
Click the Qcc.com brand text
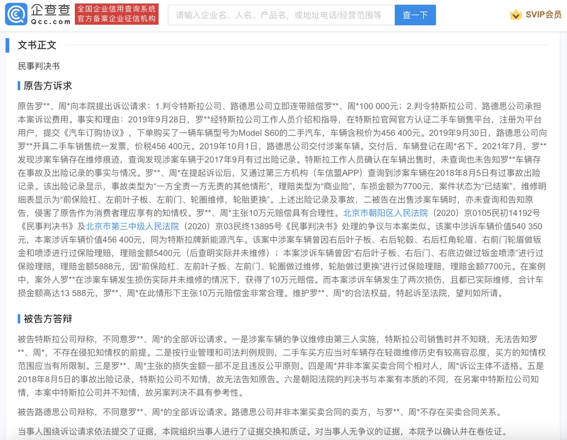(x=51, y=22)
